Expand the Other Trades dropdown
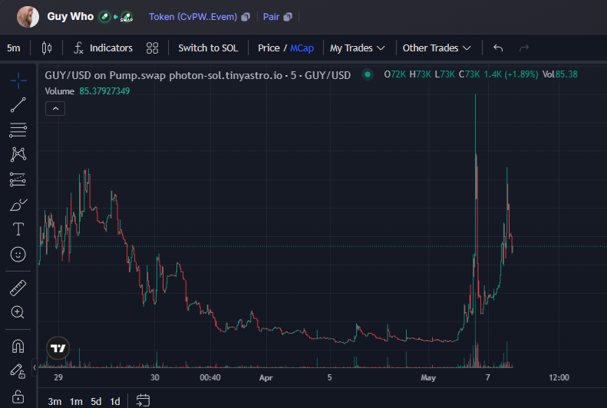The image size is (607, 408). pos(437,48)
